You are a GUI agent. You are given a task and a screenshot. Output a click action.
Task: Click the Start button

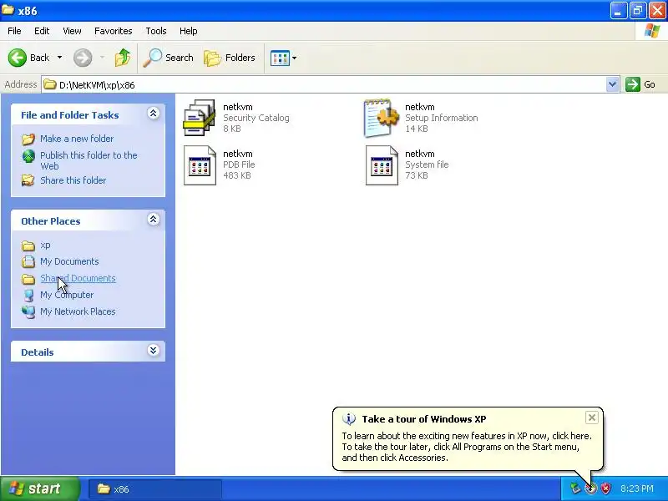coord(40,488)
